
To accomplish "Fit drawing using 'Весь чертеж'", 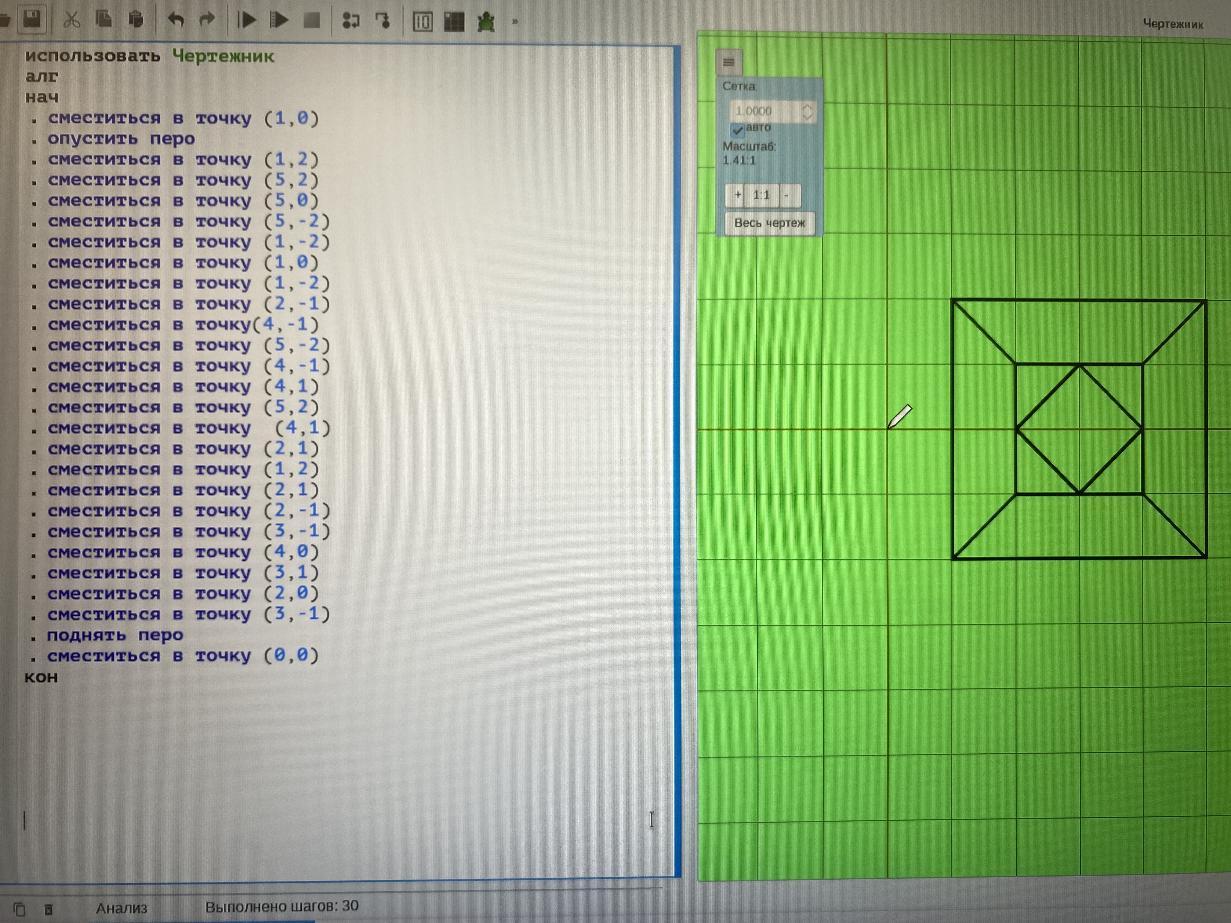I will click(x=770, y=223).
